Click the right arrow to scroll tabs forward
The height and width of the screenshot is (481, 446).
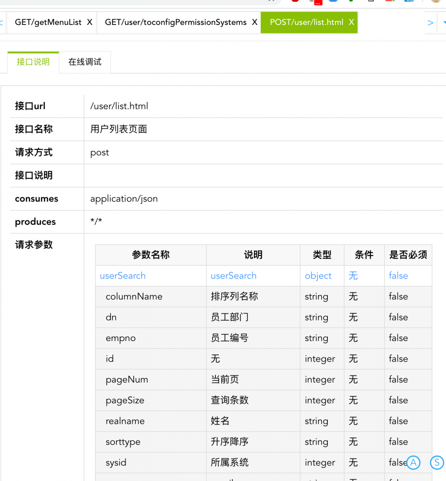429,22
